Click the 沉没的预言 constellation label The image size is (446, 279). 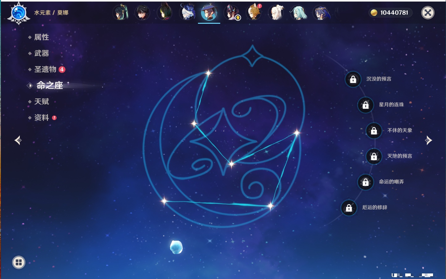click(x=379, y=79)
